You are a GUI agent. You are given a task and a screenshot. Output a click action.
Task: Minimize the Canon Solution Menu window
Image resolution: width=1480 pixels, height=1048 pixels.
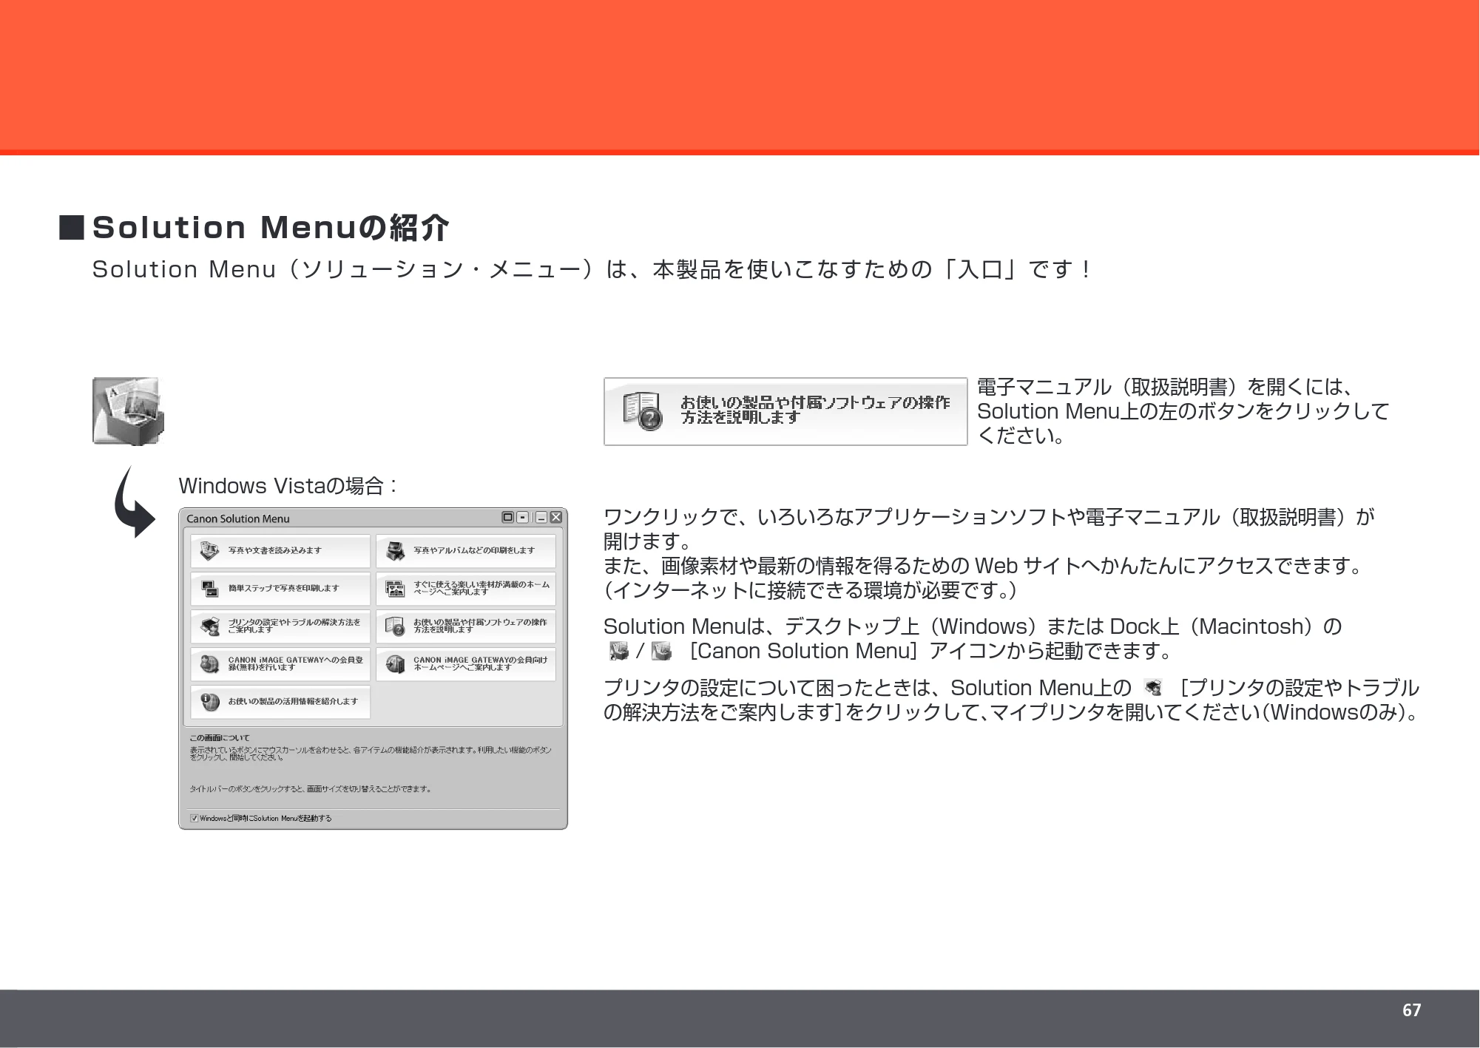541,517
